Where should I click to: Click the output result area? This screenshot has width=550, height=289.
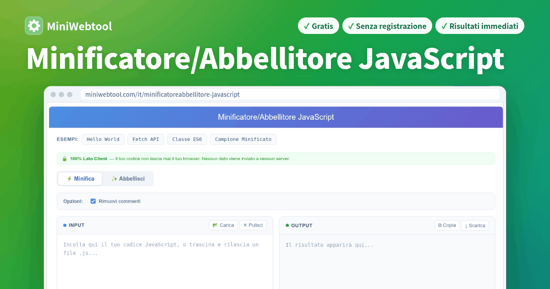pyautogui.click(x=387, y=262)
